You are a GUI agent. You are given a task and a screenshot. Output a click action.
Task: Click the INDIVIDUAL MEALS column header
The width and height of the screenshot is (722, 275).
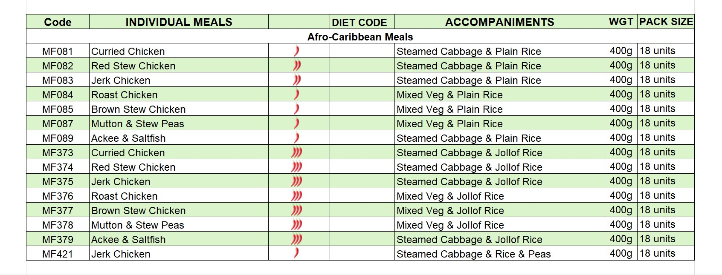[x=179, y=22]
